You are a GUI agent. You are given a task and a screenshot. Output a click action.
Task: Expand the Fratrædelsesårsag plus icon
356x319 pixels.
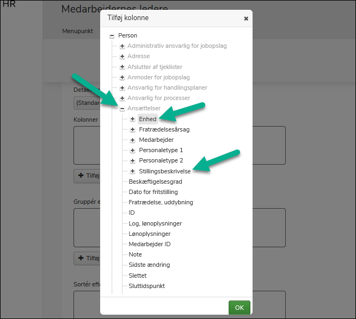[x=133, y=130]
